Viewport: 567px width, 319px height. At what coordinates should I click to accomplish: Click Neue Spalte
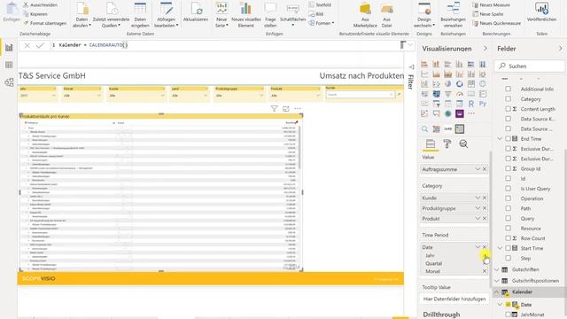488,14
